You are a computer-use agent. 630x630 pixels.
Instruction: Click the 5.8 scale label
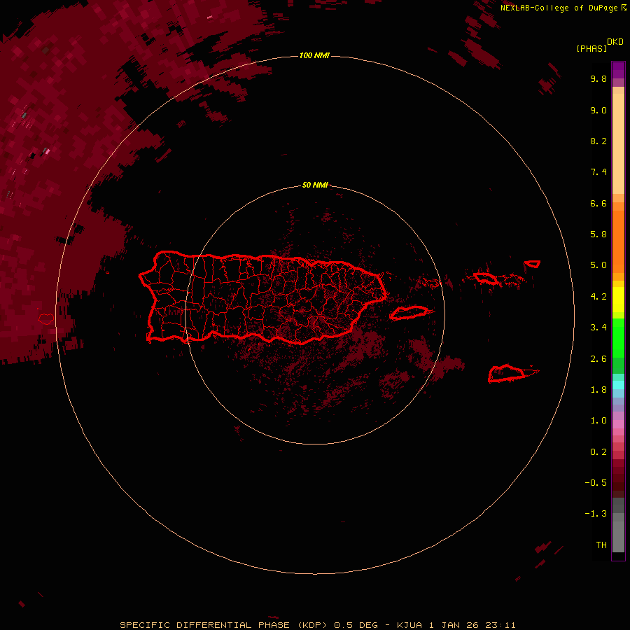(598, 234)
